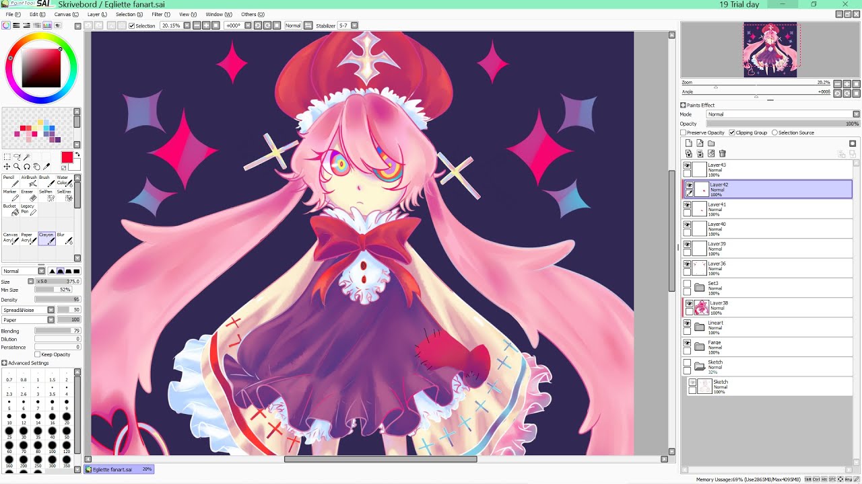Click the red foreground color swatch

point(67,157)
